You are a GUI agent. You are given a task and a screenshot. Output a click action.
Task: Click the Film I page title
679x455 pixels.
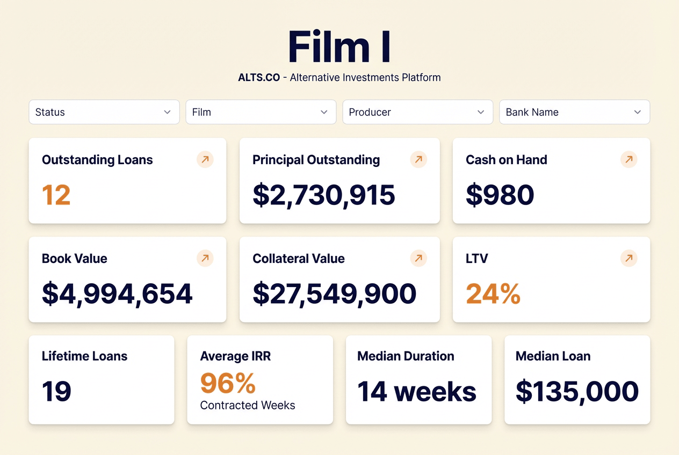pyautogui.click(x=339, y=47)
